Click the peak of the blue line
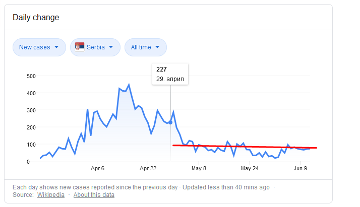The height and width of the screenshot is (207, 360). coord(129,85)
